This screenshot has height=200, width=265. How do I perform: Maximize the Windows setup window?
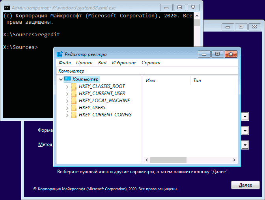[241, 27]
